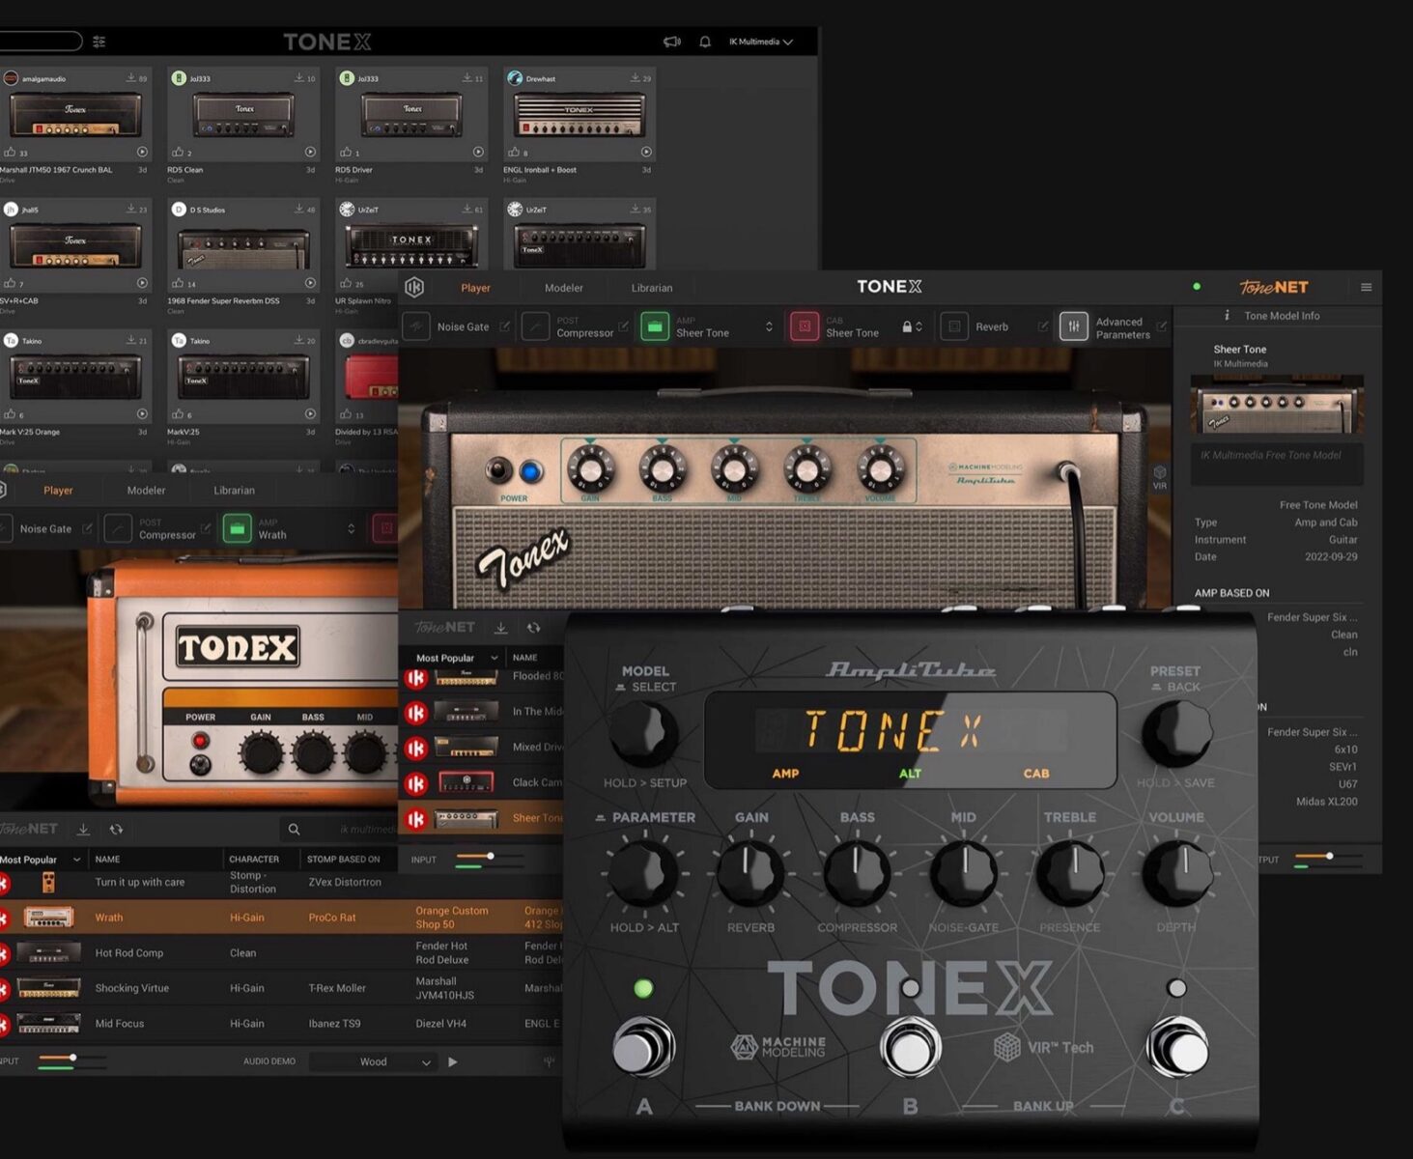The height and width of the screenshot is (1159, 1413).
Task: Click the ToneNET refresh icon
Action: tap(534, 627)
